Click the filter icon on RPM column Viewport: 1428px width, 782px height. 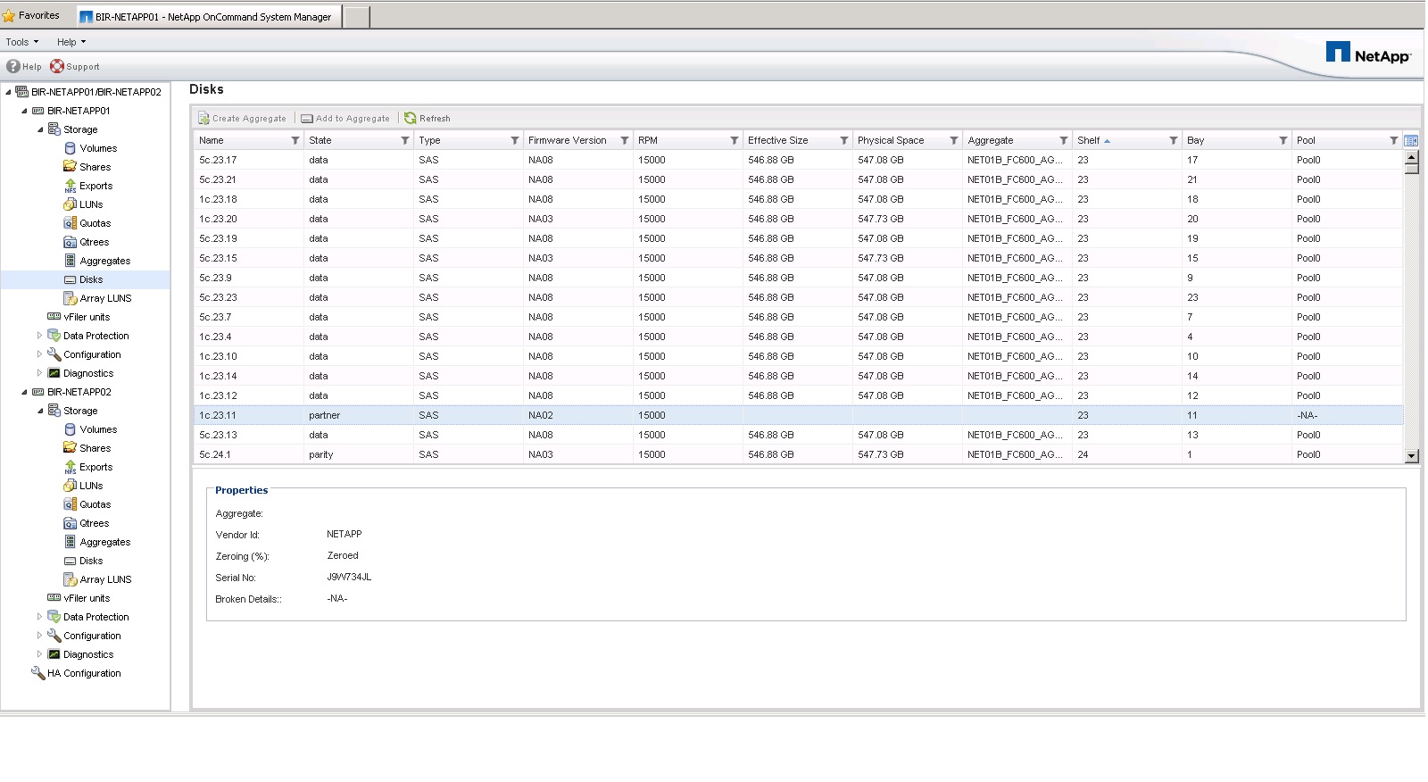pyautogui.click(x=735, y=140)
